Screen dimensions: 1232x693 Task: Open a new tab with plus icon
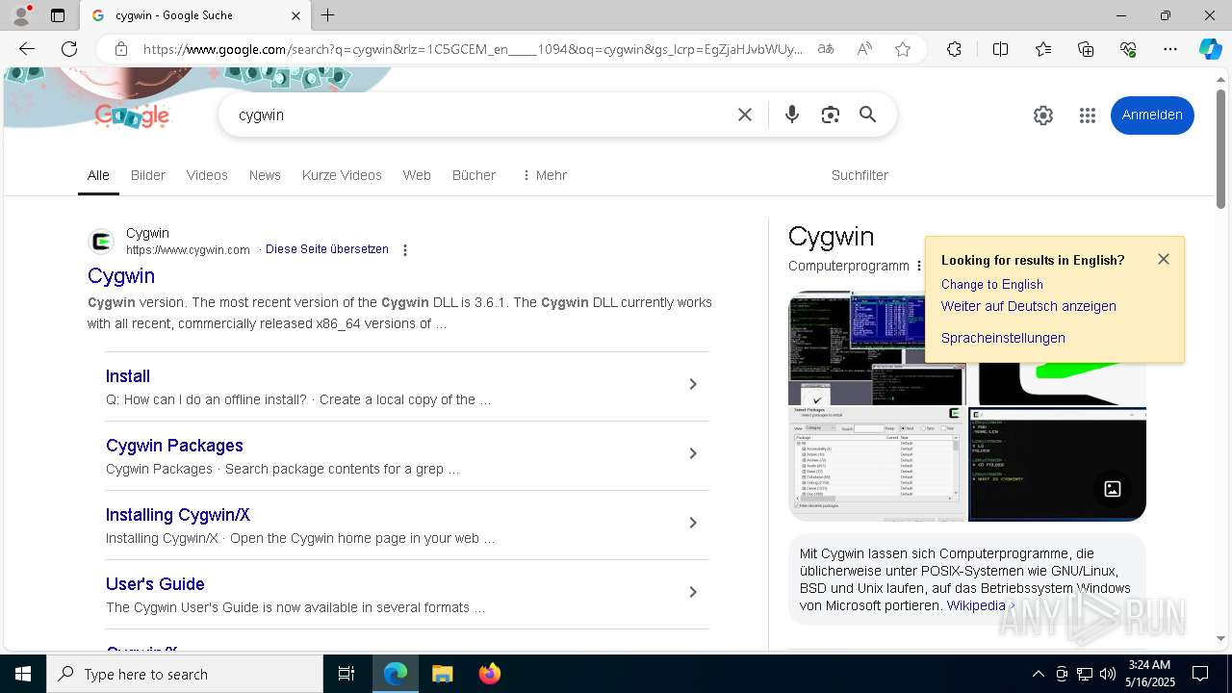[328, 15]
